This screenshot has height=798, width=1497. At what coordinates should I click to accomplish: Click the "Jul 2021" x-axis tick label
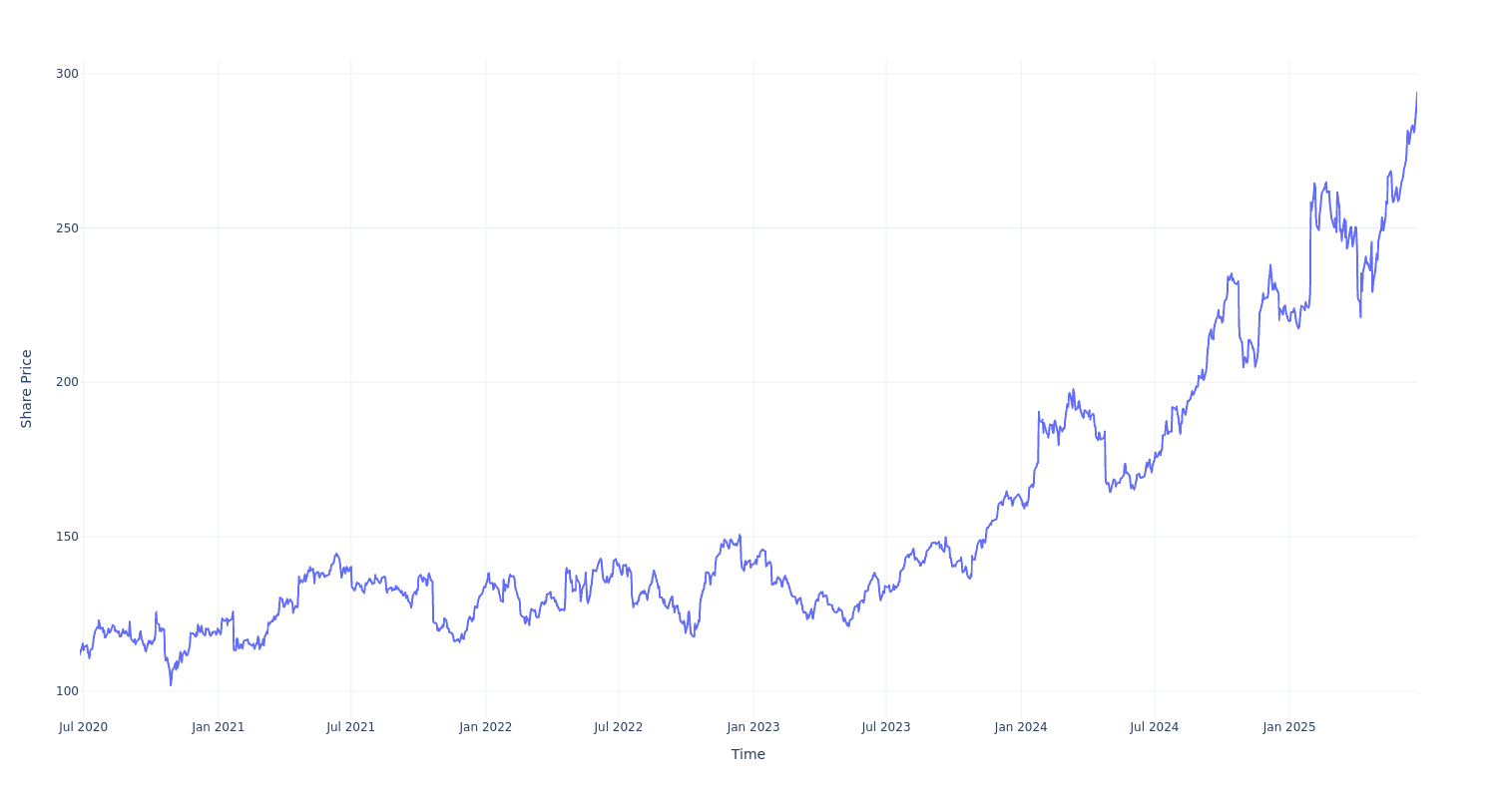point(351,727)
